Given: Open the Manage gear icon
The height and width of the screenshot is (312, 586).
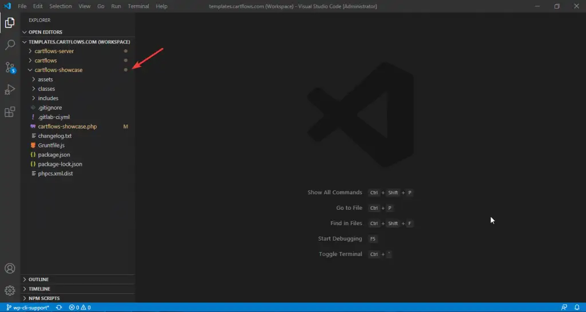Looking at the screenshot, I should (10, 290).
